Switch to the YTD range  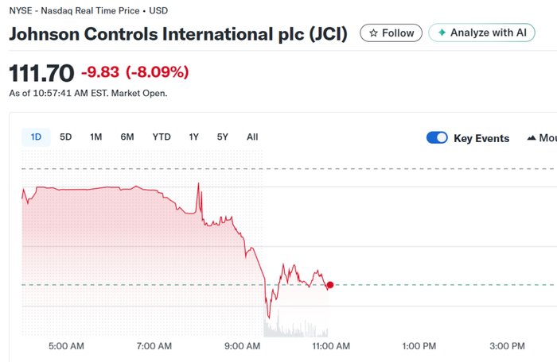click(162, 137)
